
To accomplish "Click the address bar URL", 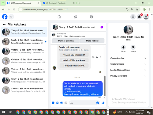I will pos(46,10).
